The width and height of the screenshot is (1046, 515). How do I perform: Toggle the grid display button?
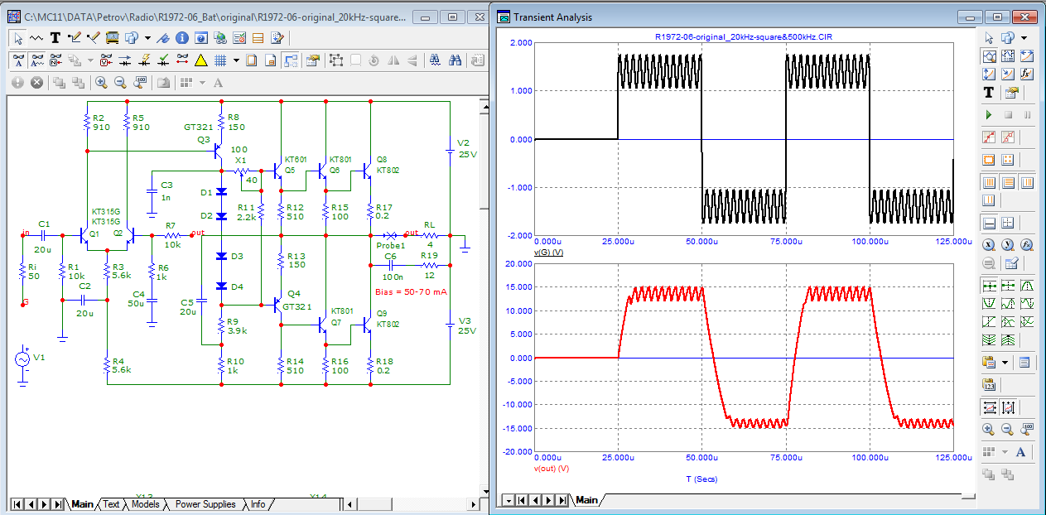[220, 60]
